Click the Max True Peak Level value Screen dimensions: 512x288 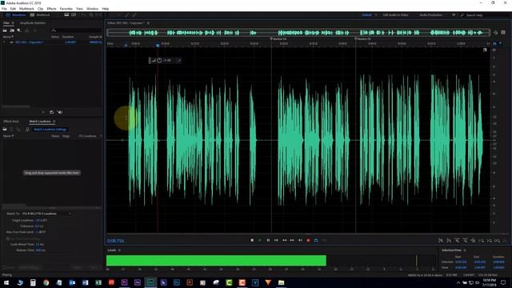click(x=41, y=232)
